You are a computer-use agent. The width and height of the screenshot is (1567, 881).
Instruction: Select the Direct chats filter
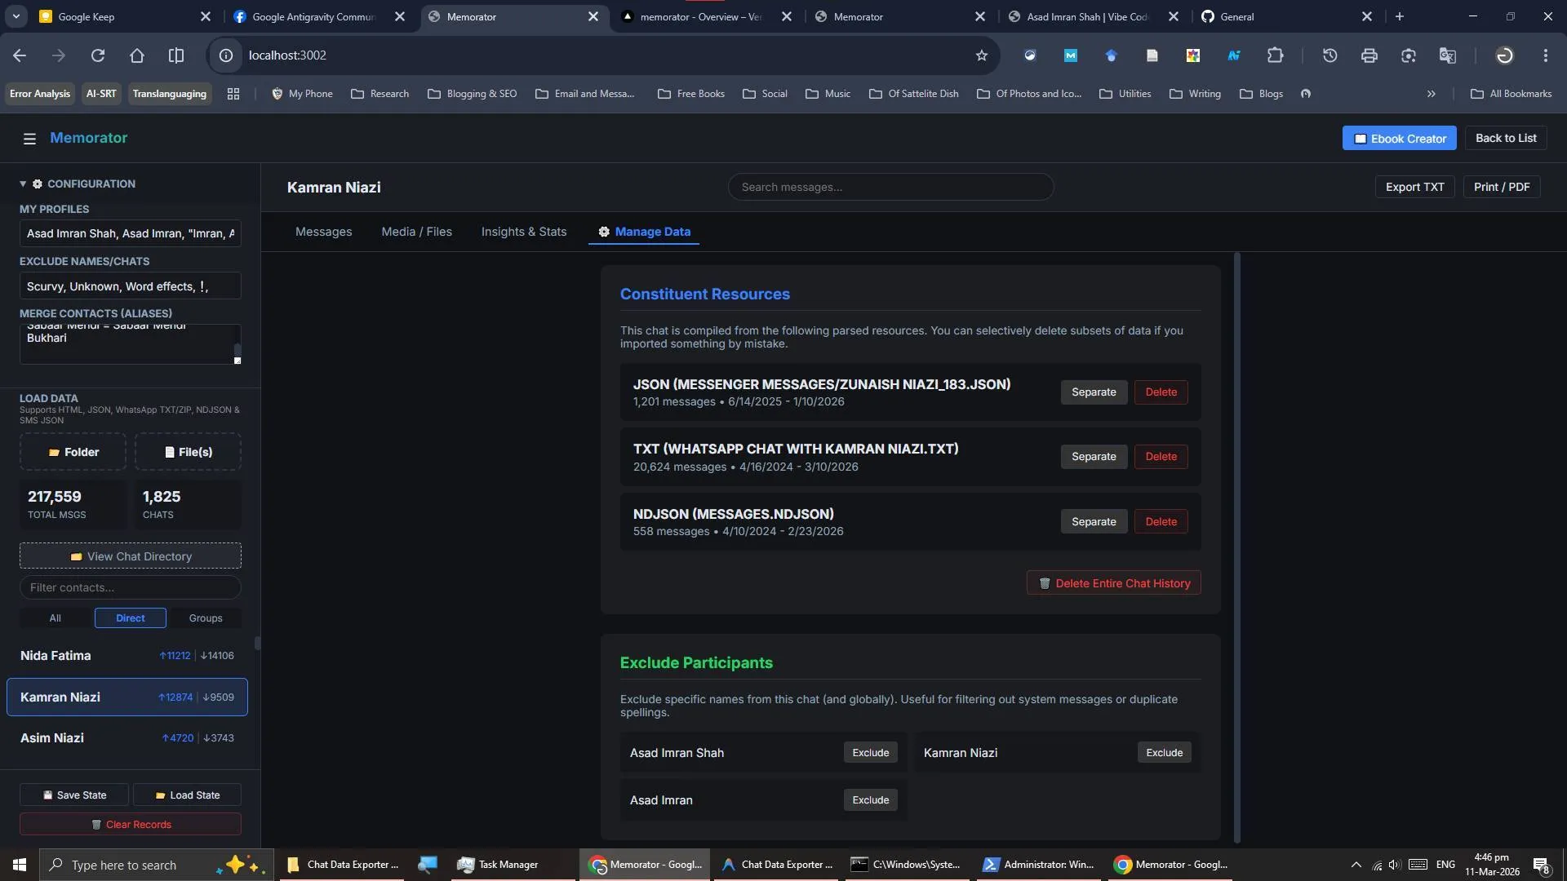point(131,618)
